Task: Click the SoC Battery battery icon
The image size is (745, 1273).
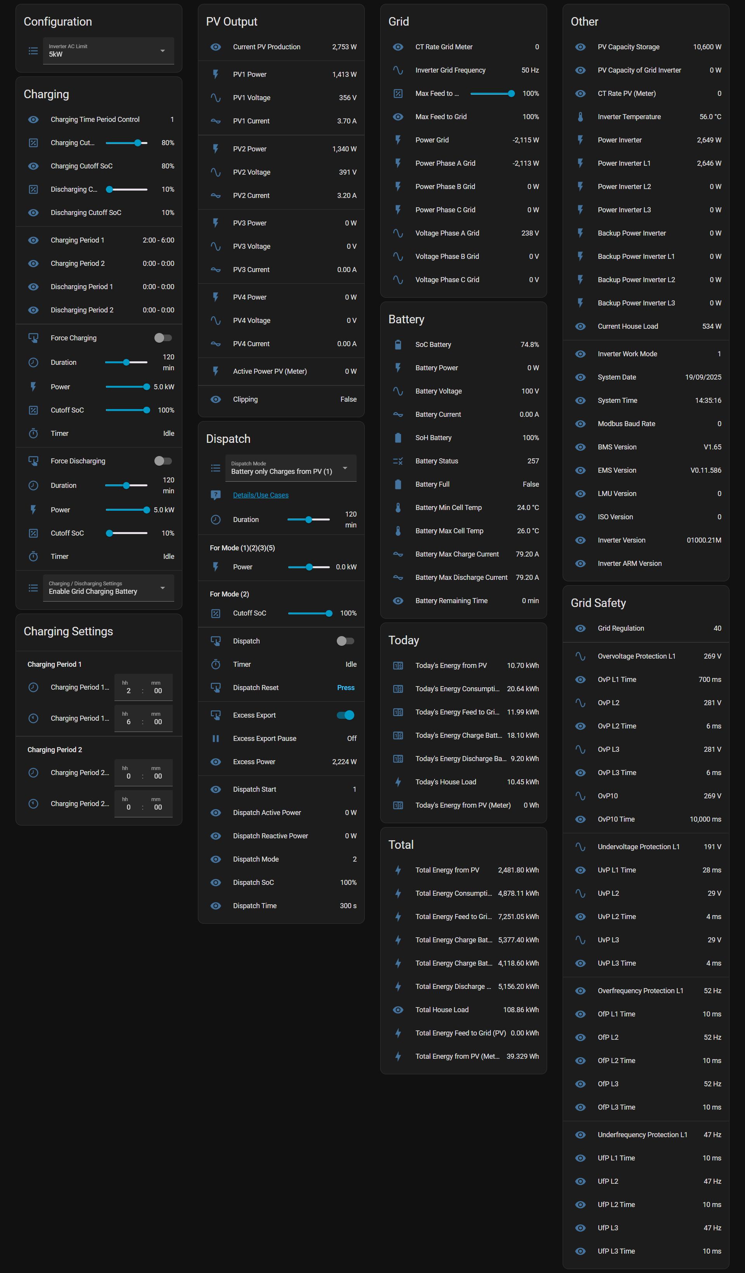Action: coord(398,345)
